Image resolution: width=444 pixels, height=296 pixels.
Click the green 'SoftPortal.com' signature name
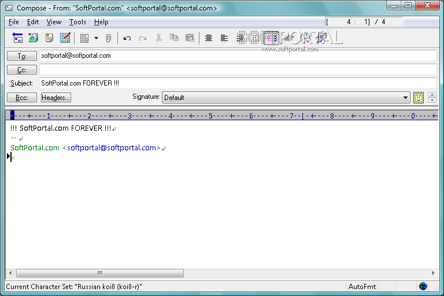pyautogui.click(x=35, y=148)
